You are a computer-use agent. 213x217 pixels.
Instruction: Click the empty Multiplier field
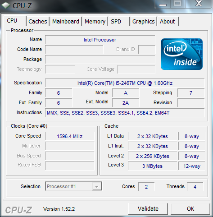coord(70,146)
